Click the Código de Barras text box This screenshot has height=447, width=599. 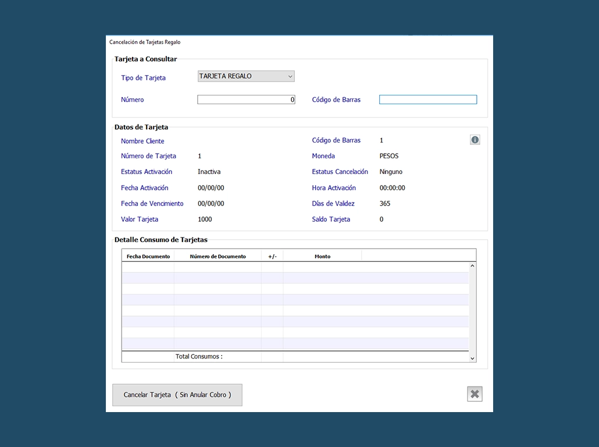point(427,100)
